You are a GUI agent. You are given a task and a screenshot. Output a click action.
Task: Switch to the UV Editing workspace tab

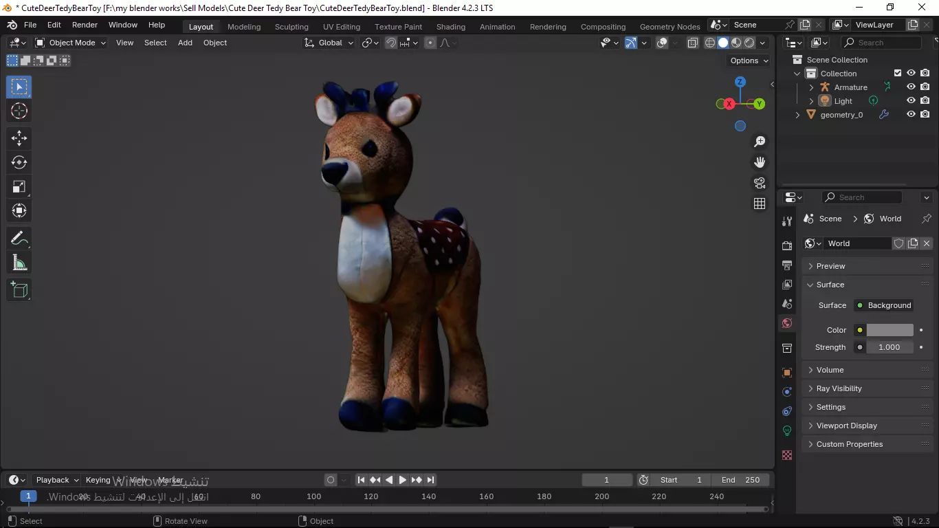point(342,27)
